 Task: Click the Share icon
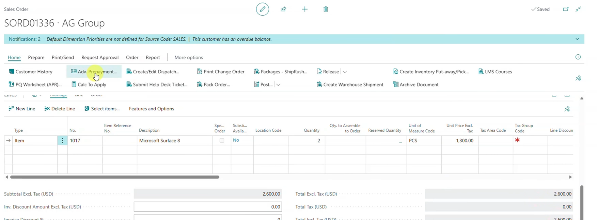coord(283,9)
